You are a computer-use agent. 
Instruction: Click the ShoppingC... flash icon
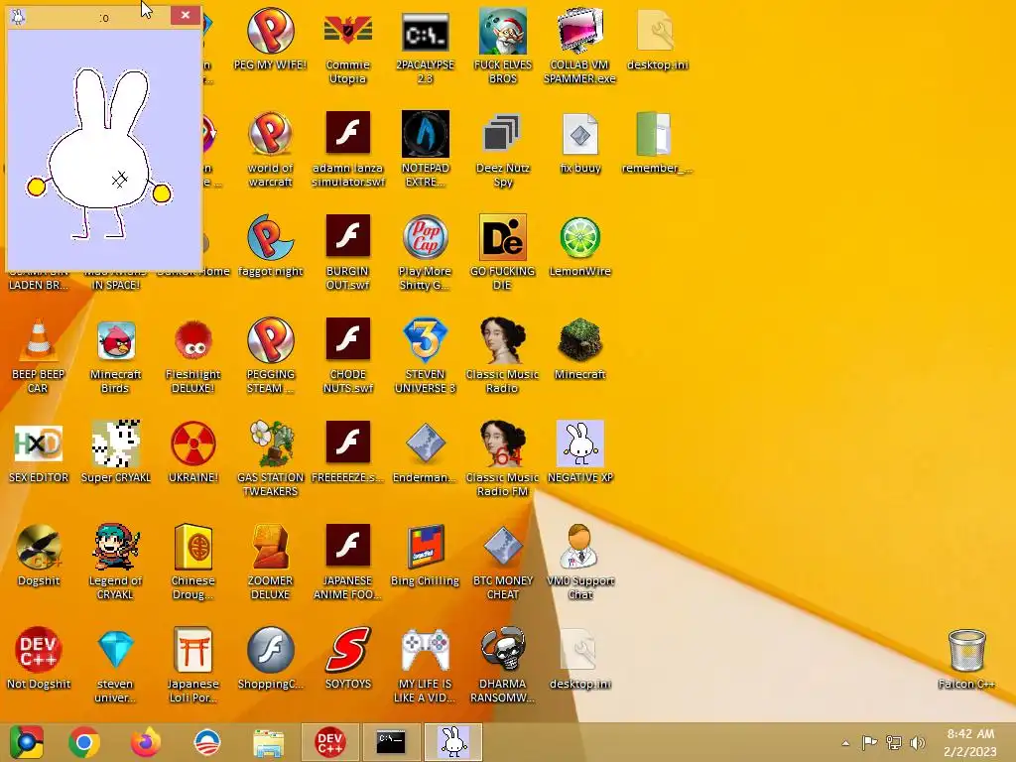point(270,649)
